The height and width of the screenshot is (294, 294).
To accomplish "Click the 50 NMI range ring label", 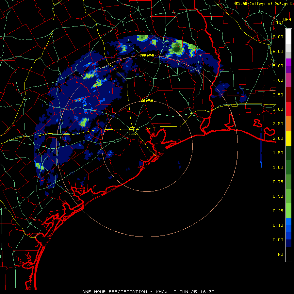I will point(147,101).
